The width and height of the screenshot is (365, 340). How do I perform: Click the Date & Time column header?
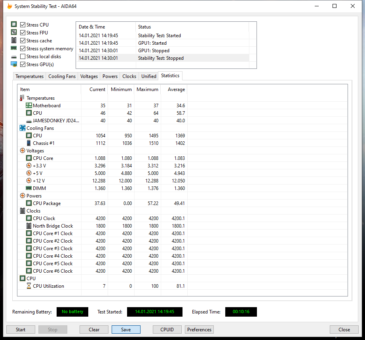pyautogui.click(x=106, y=27)
